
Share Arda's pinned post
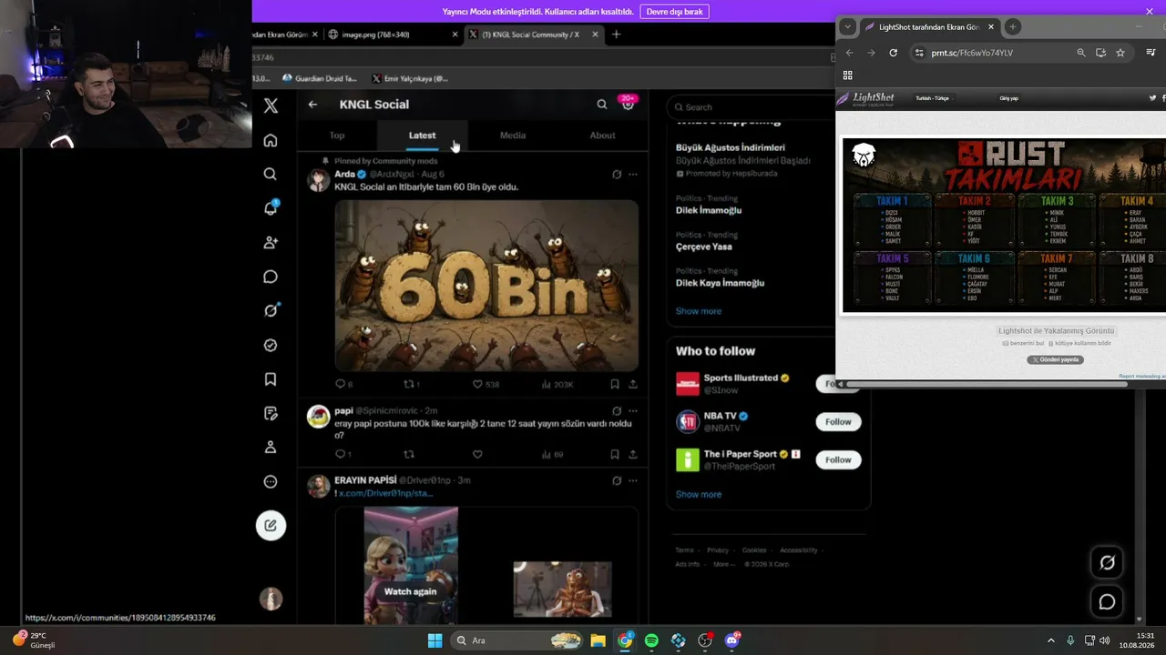point(633,385)
